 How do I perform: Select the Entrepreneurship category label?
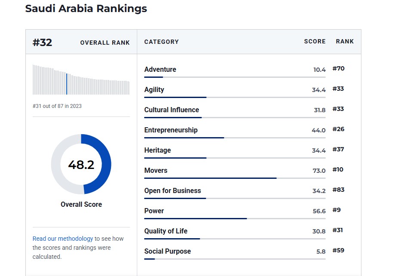tap(171, 130)
